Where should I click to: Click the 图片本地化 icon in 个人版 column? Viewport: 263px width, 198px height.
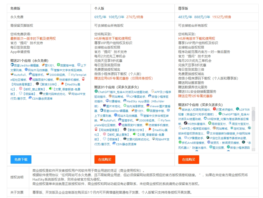click(105, 106)
